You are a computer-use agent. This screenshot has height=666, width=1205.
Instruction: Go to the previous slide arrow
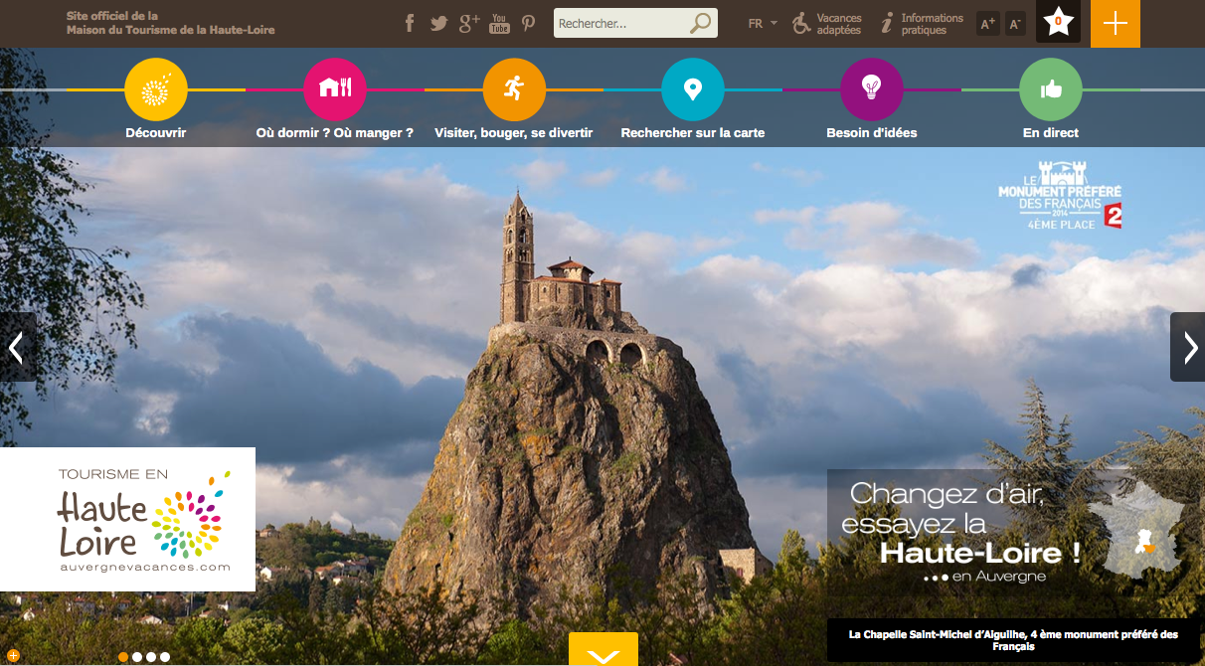(18, 347)
